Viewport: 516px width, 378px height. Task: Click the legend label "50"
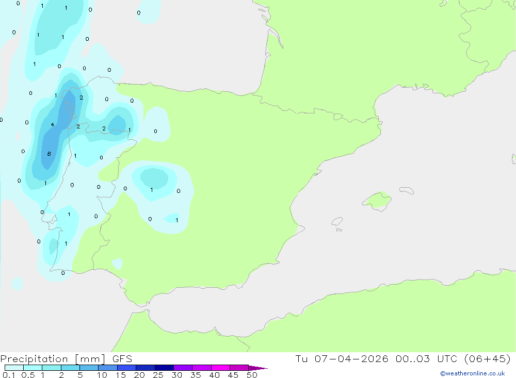252,375
